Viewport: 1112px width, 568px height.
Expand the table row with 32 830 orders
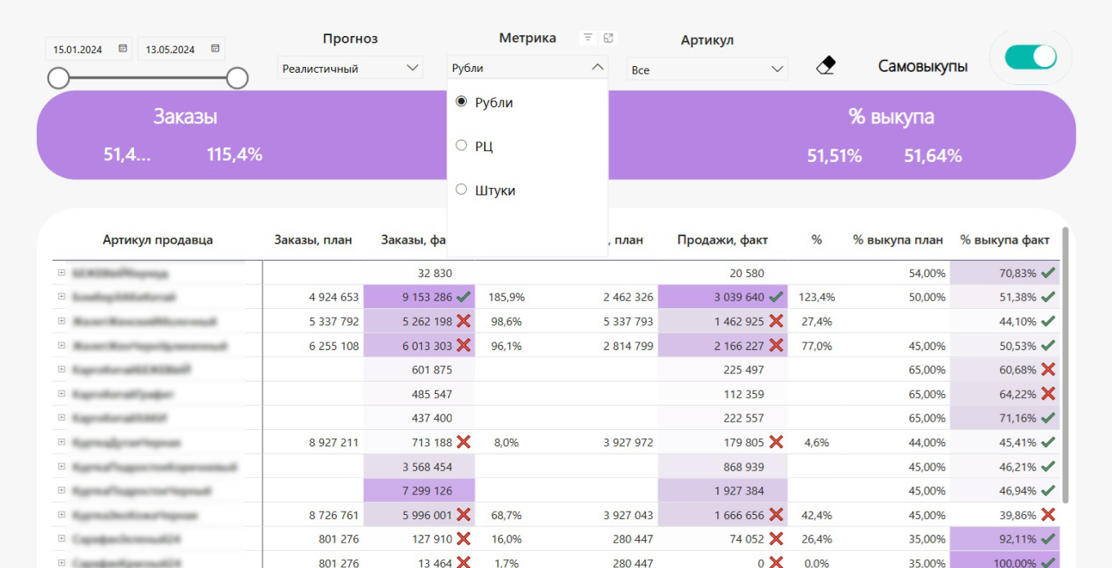tap(61, 273)
